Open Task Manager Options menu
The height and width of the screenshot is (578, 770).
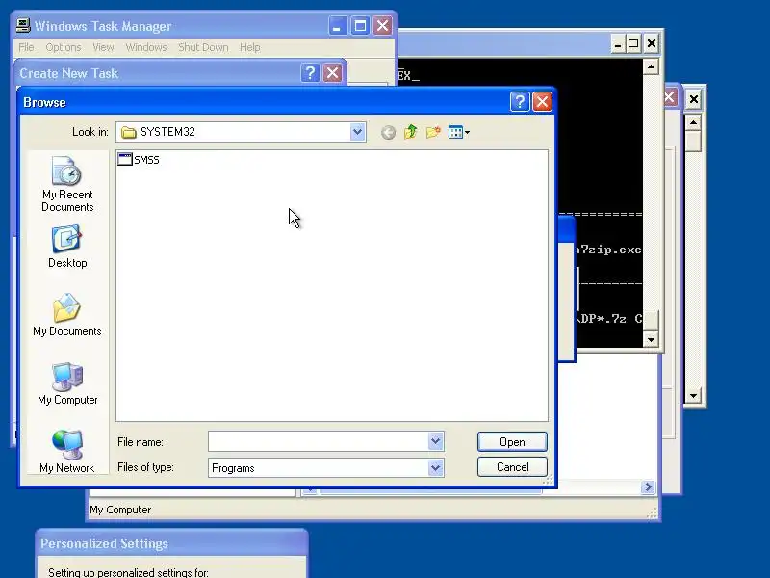tap(64, 47)
